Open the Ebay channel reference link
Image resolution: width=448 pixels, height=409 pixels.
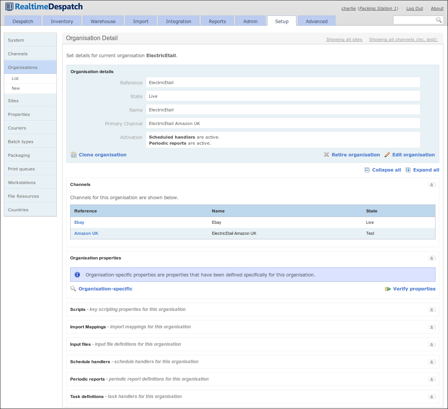pyautogui.click(x=79, y=222)
